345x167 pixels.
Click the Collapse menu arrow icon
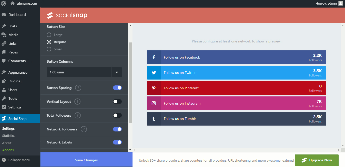4,160
